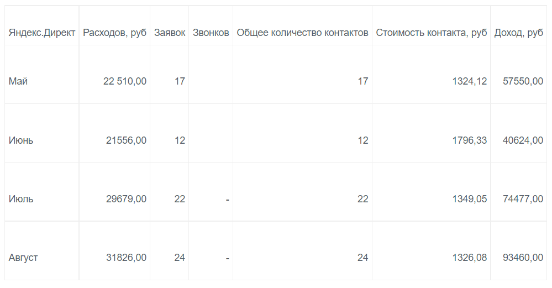Viewport: 552px width, 288px height.
Task: Click the 74477,00 income cell
Action: (x=523, y=199)
